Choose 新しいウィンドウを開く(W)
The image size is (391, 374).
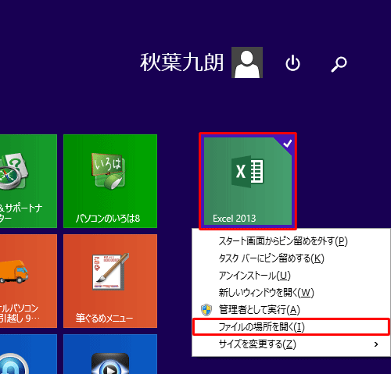click(291, 293)
